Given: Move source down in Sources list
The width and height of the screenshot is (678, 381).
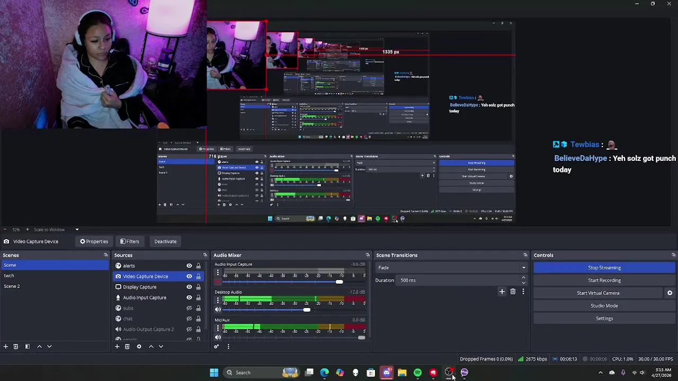Looking at the screenshot, I should pos(161,347).
